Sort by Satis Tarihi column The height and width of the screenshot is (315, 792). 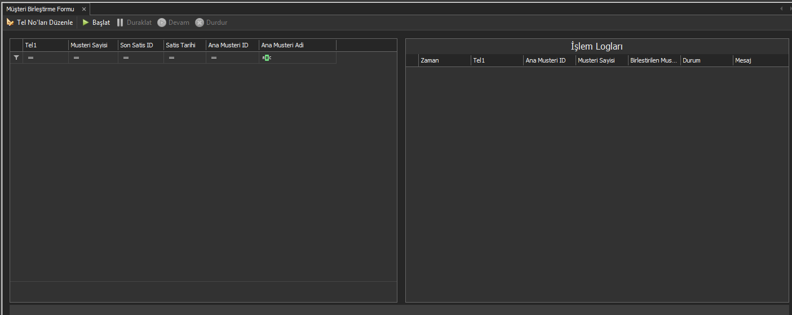[185, 45]
